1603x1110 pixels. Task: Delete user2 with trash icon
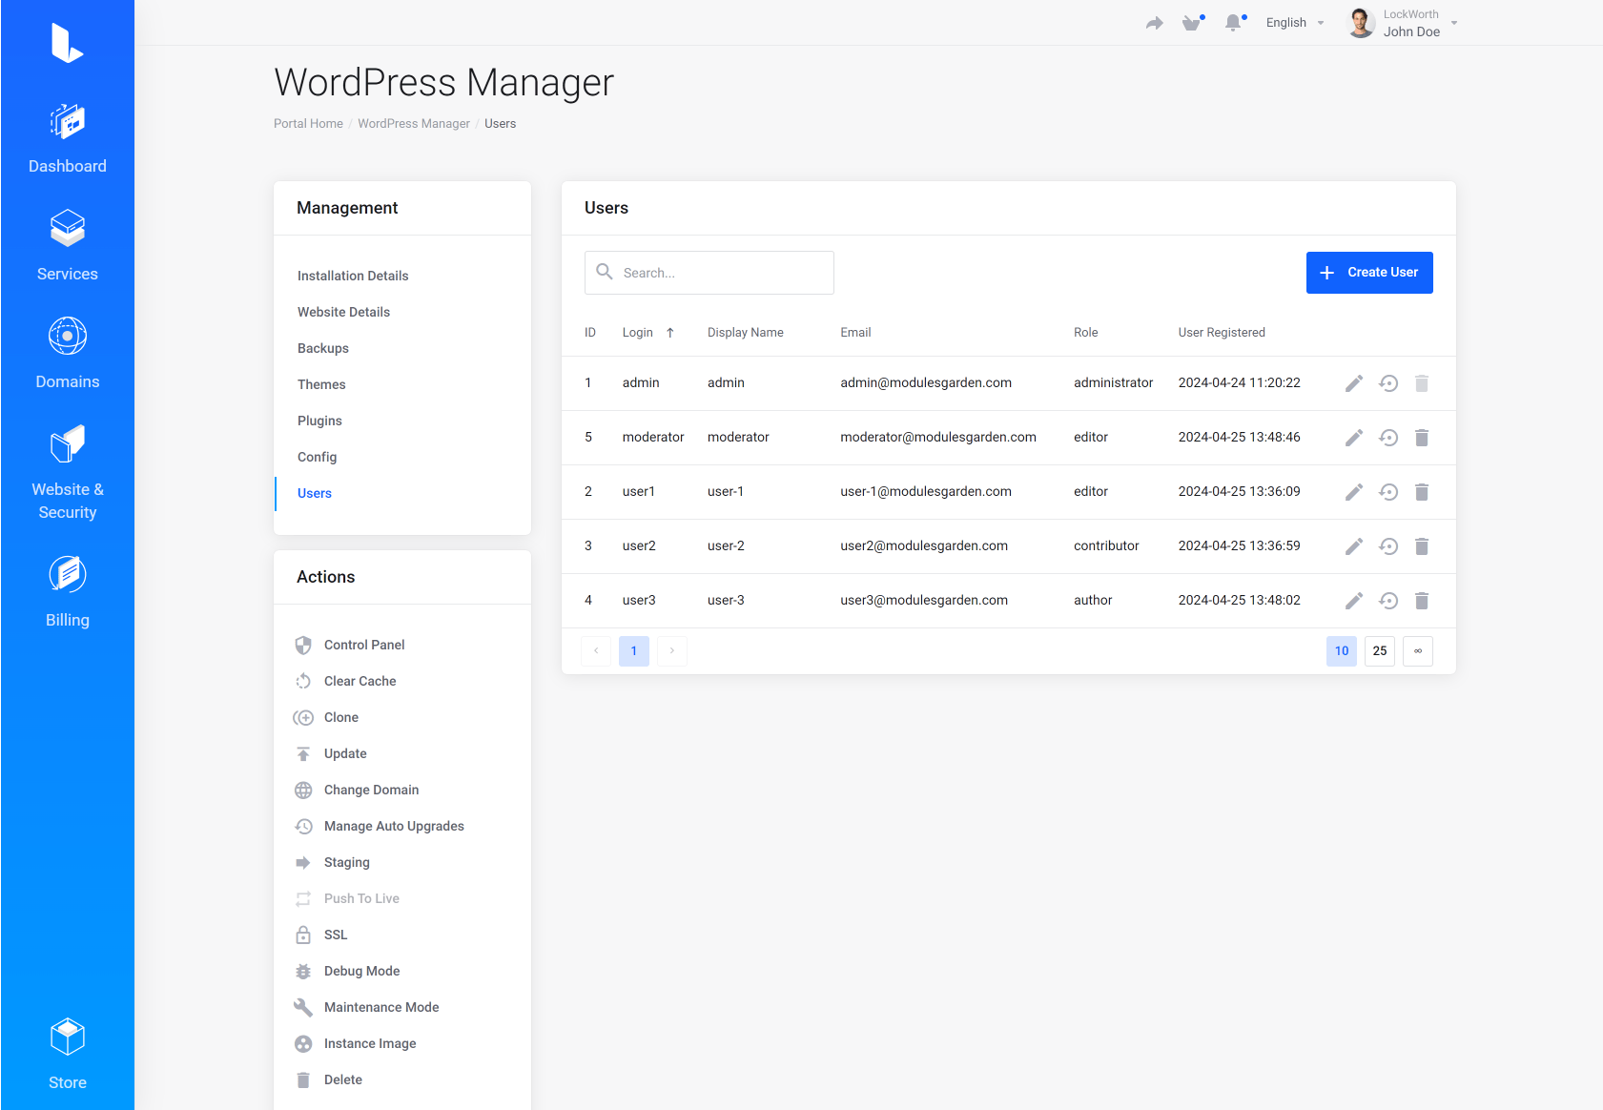coord(1422,546)
